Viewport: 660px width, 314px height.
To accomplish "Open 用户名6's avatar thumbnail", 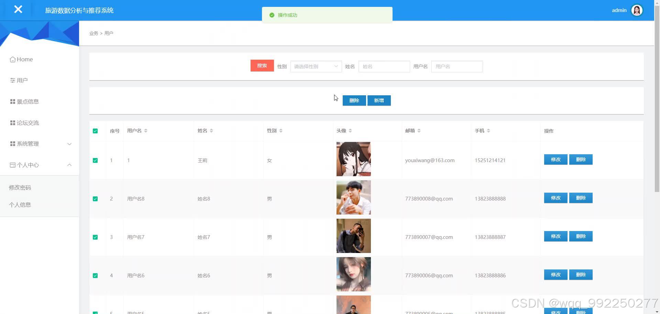I will pos(353,274).
